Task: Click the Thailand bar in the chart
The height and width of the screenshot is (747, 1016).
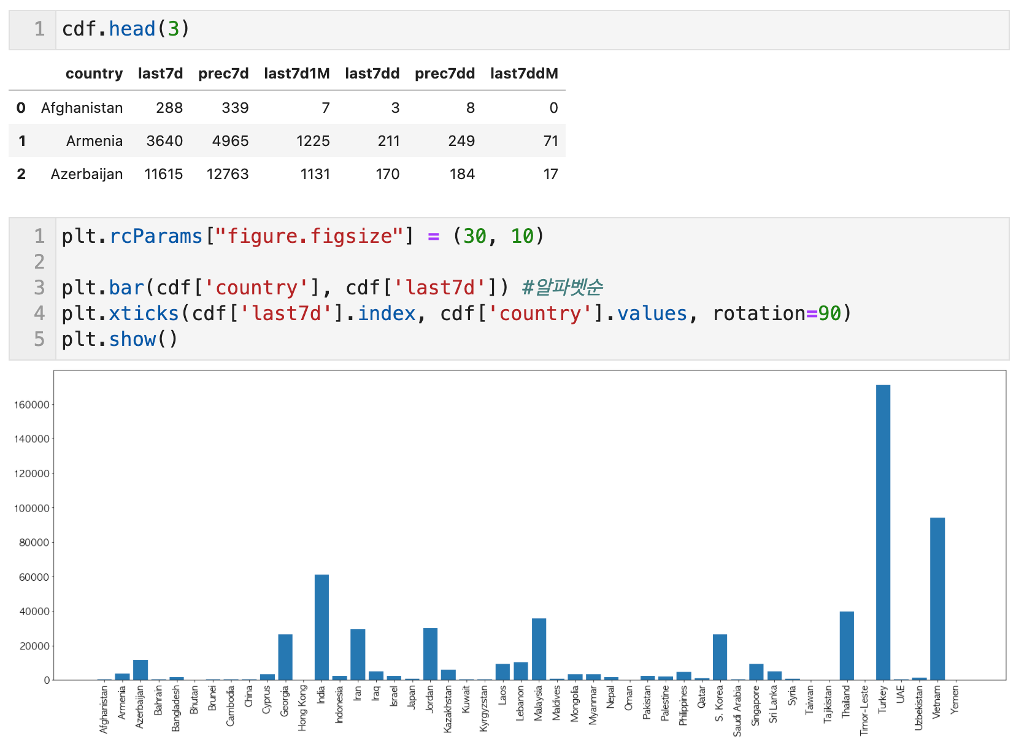Action: coord(847,646)
